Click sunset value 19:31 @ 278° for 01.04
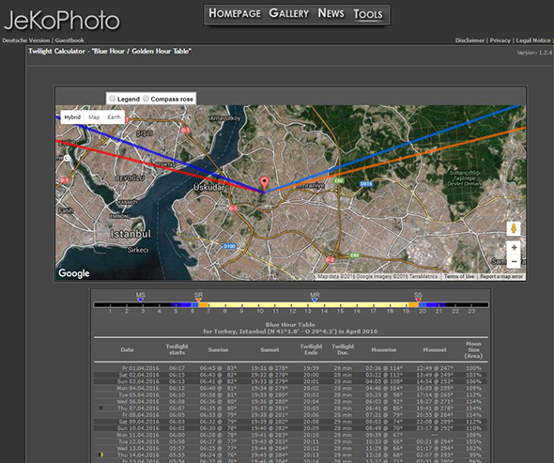554x463 pixels. pos(269,368)
